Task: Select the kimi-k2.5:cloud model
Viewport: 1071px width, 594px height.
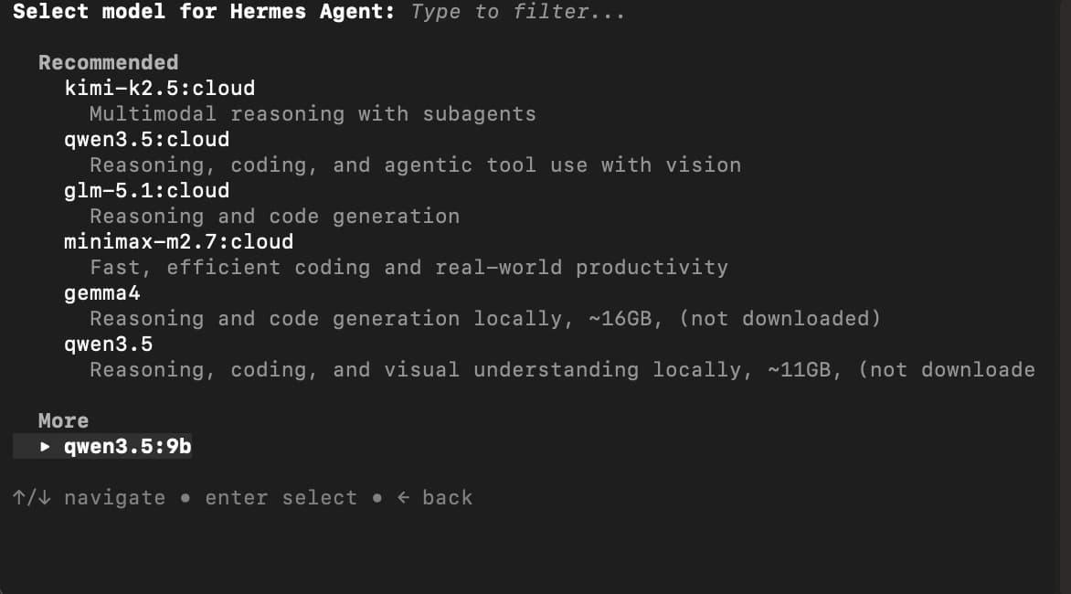Action: click(x=159, y=88)
